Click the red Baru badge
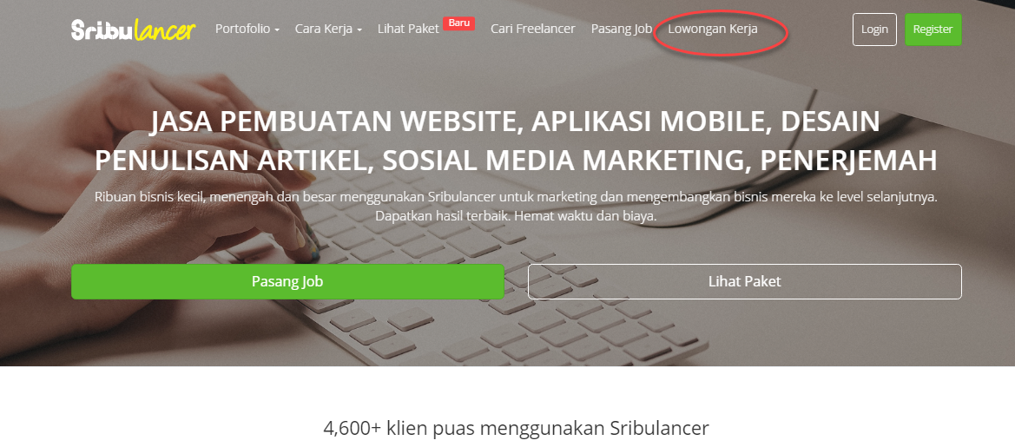Image resolution: width=1015 pixels, height=447 pixels. [459, 23]
